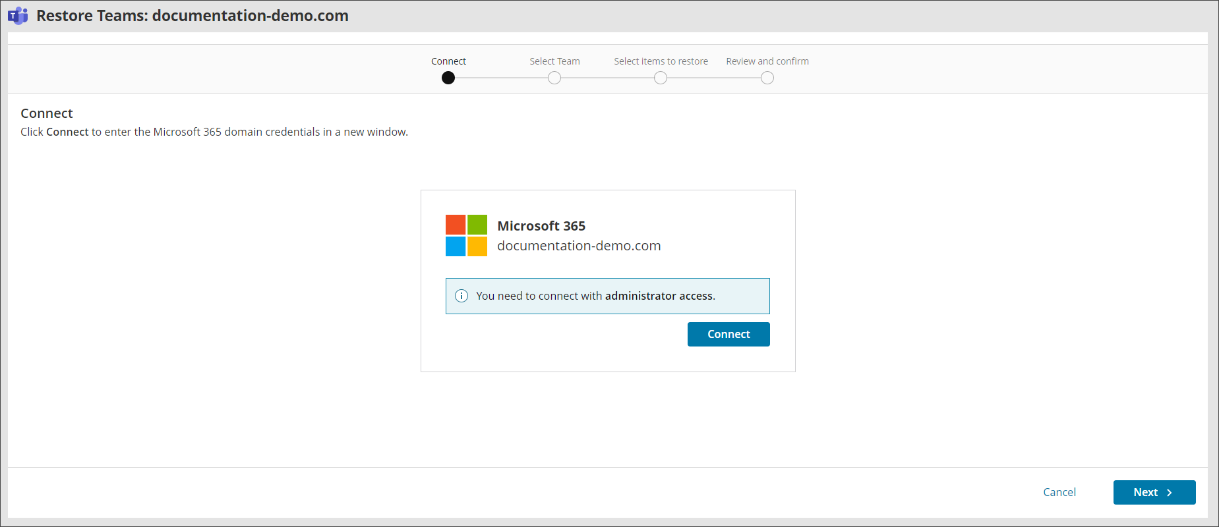Go to Review and confirm step label
This screenshot has width=1219, height=527.
tap(767, 61)
